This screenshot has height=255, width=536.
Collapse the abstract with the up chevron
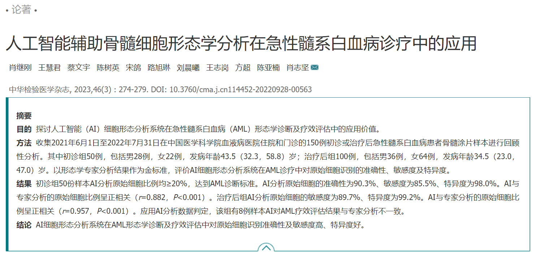266,248
